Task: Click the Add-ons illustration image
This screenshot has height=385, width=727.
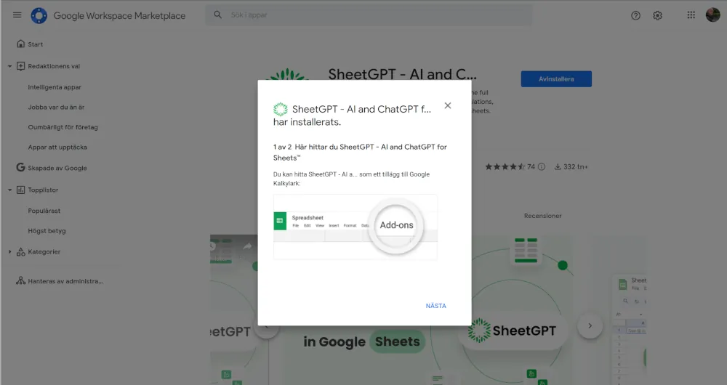Action: click(x=356, y=227)
